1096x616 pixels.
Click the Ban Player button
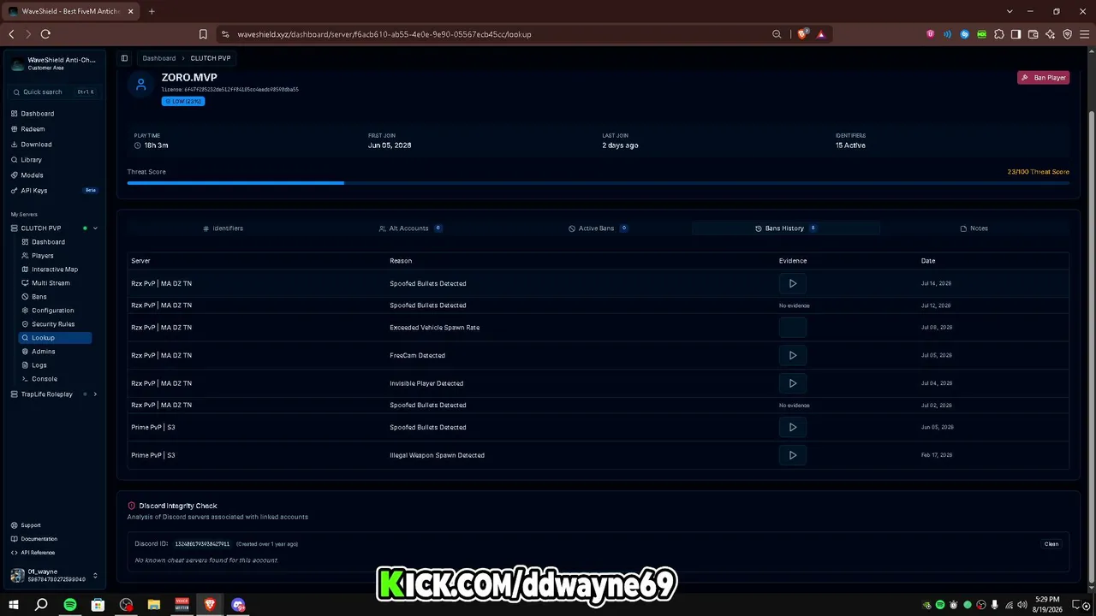[1043, 78]
